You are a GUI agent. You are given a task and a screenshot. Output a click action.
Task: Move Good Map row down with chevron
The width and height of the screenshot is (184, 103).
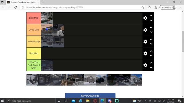(x=151, y=32)
